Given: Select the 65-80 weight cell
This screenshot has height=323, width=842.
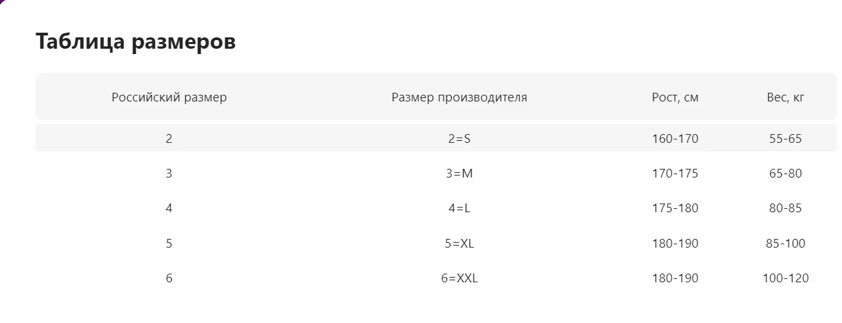Looking at the screenshot, I should pyautogui.click(x=785, y=174).
